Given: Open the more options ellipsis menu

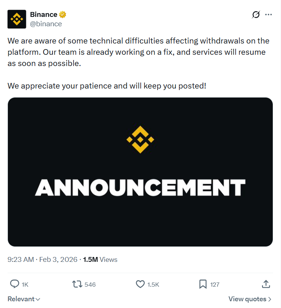Looking at the screenshot, I should click(269, 15).
